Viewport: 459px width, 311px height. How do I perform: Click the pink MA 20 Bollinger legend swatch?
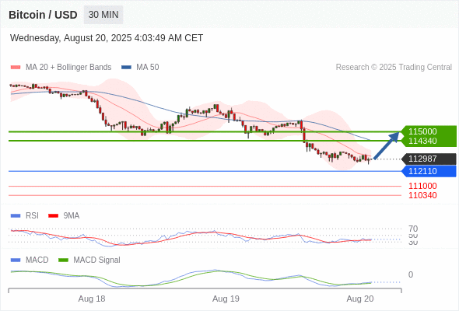16,68
